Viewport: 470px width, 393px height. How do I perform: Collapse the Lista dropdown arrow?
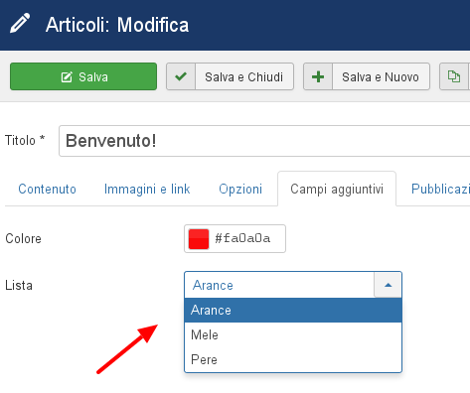point(388,285)
